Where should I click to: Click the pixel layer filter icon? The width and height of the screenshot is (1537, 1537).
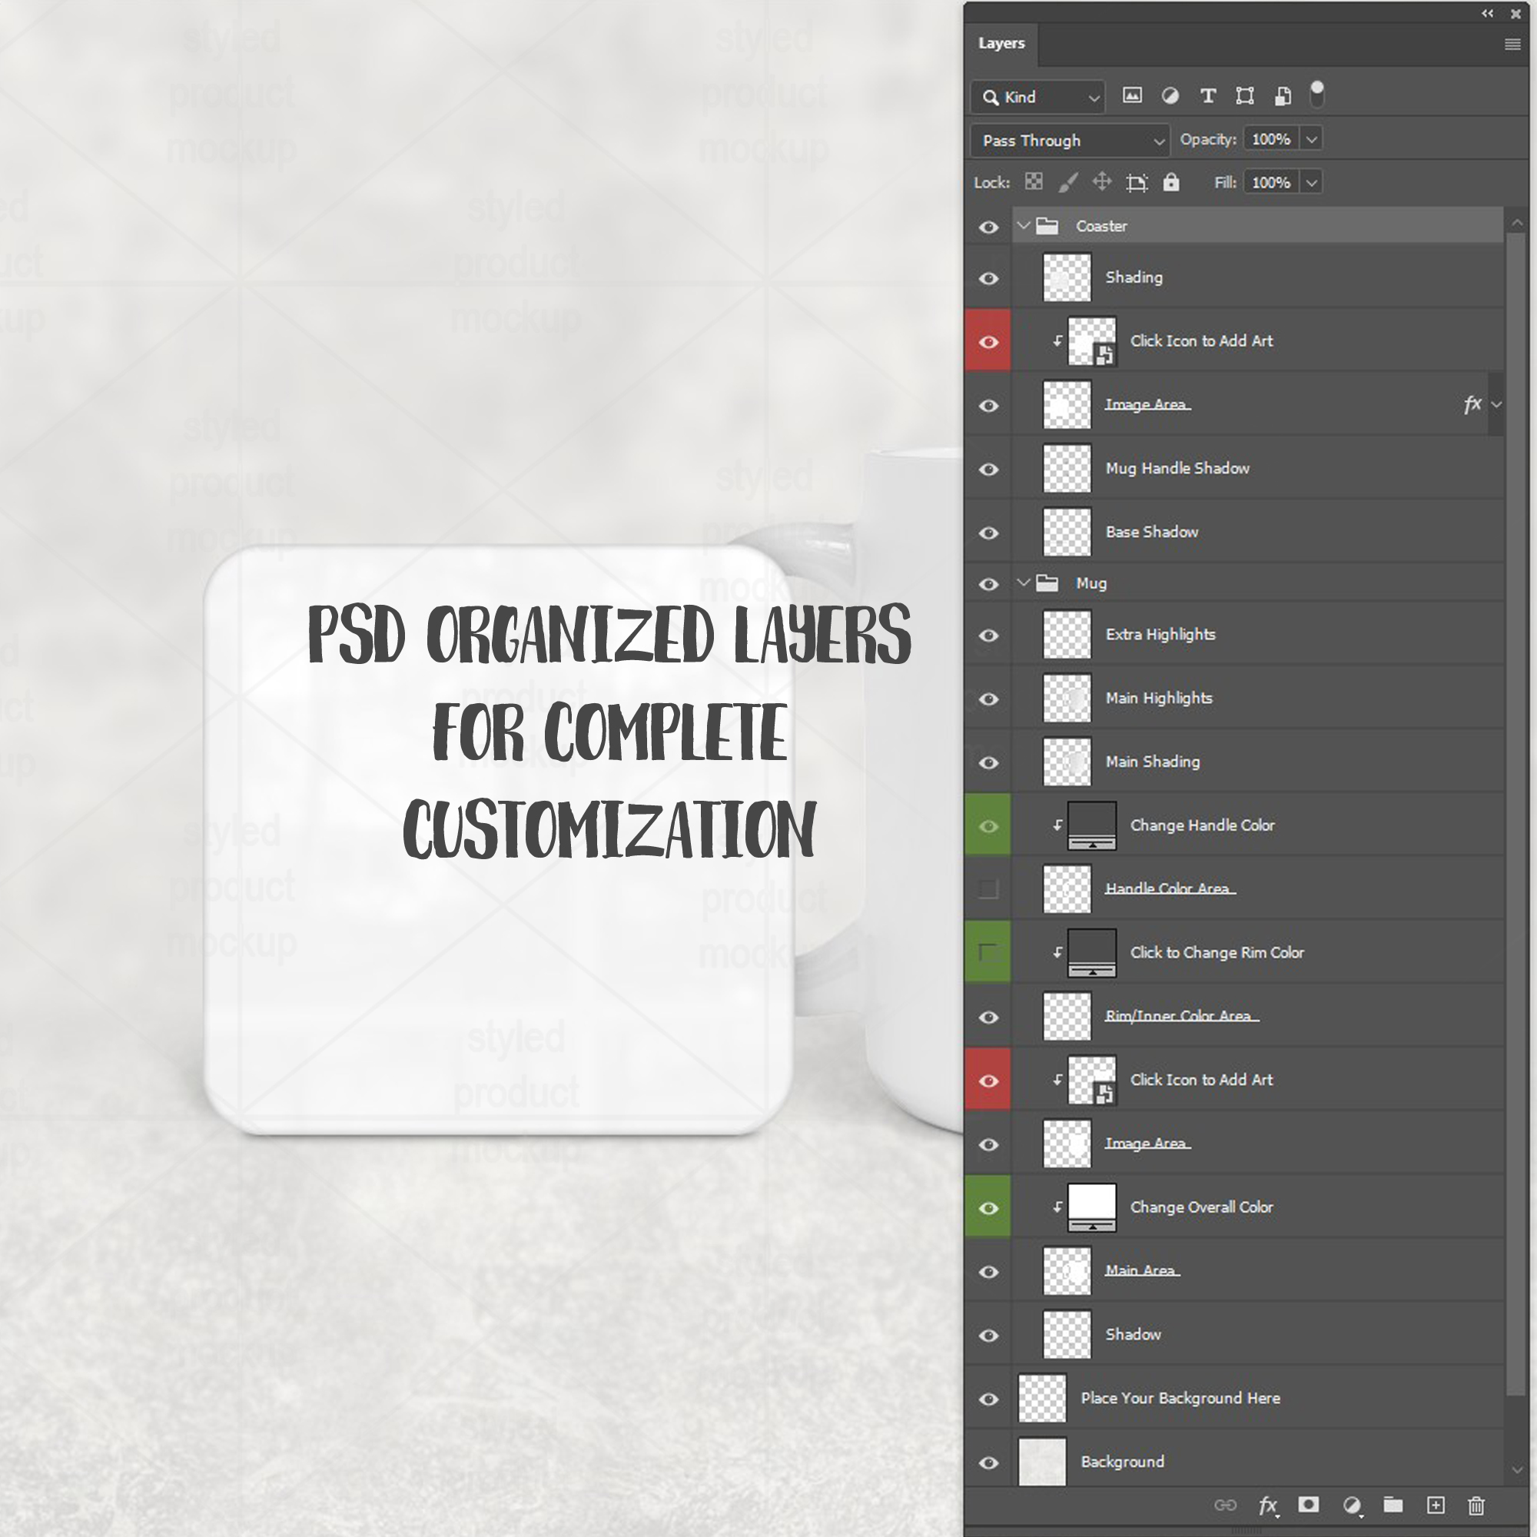coord(1131,96)
